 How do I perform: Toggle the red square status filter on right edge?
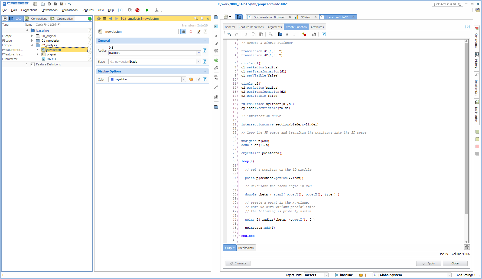click(477, 146)
